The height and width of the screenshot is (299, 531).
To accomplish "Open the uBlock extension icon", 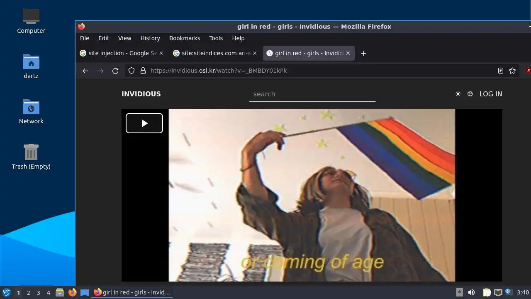I will click(x=528, y=71).
